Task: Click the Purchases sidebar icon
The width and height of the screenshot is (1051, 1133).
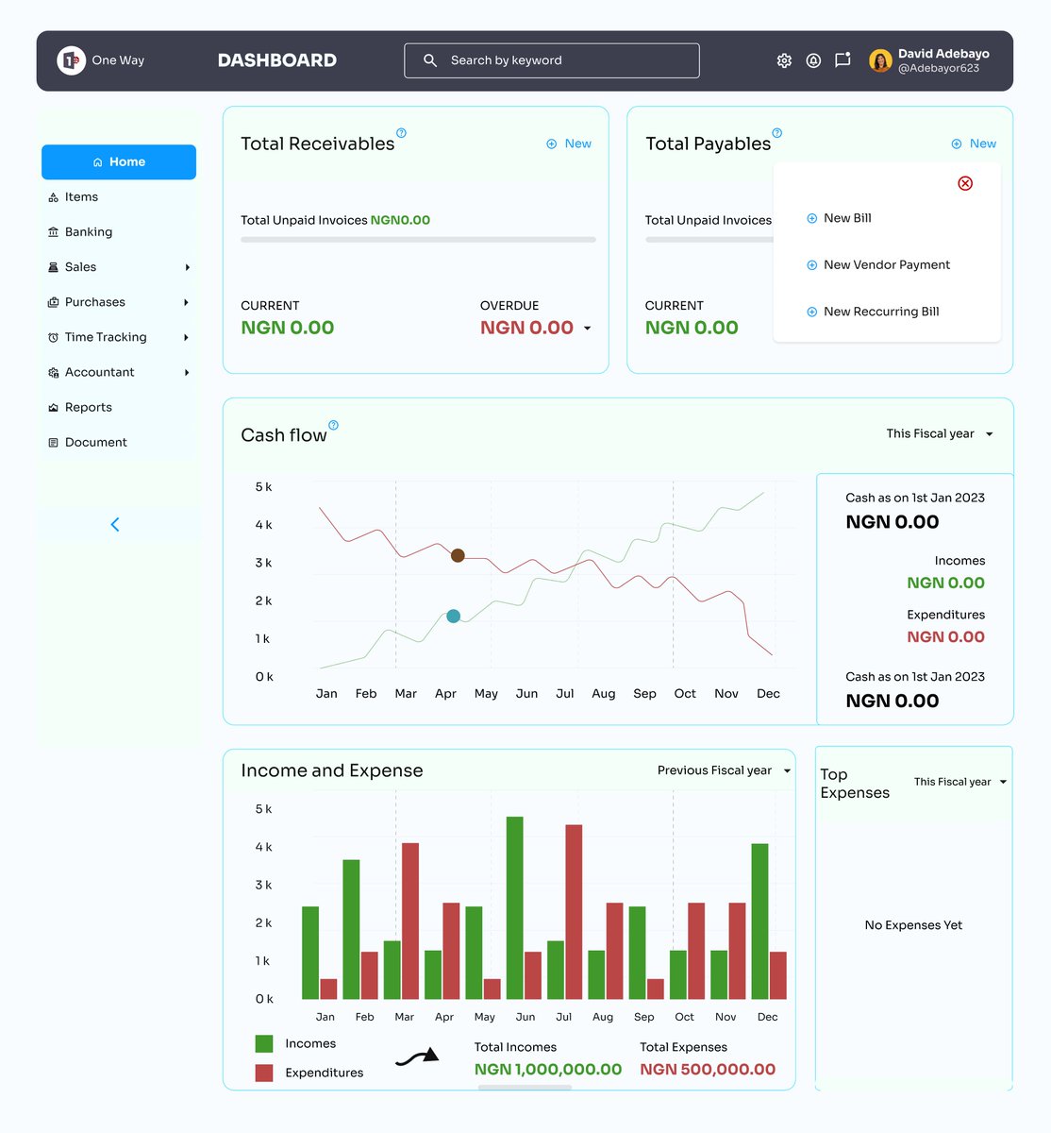Action: click(x=53, y=302)
